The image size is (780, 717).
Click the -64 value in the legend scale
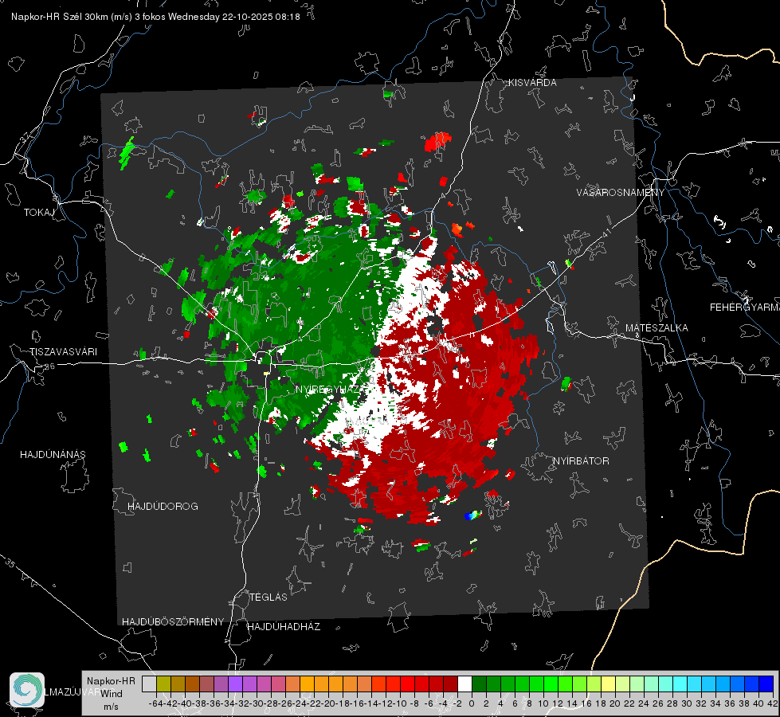click(x=155, y=703)
